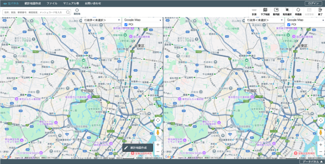
Task: Click Street View pegman on right map
Action: click(321, 133)
